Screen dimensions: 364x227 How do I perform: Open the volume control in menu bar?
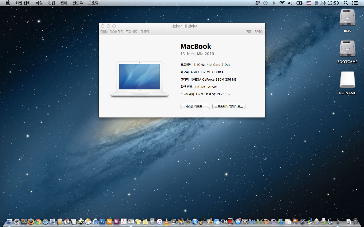pos(290,3)
